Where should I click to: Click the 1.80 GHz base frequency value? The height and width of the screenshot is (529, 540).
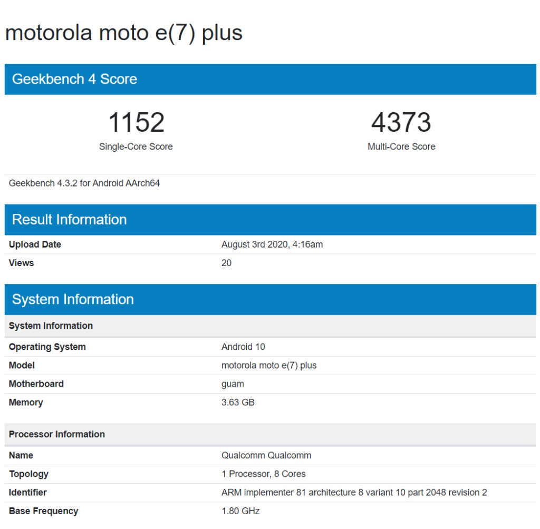[240, 511]
